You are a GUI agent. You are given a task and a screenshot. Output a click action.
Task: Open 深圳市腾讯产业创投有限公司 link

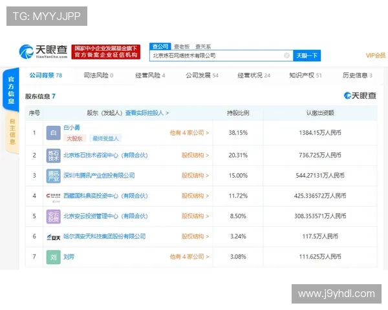click(x=99, y=176)
